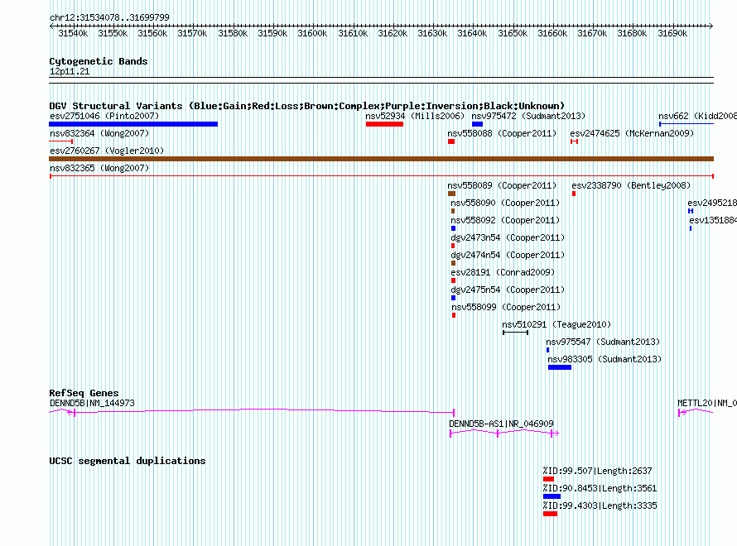Viewport: 737px width, 546px height.
Task: Click the Cytogenetic Bands track title
Action: [x=99, y=61]
